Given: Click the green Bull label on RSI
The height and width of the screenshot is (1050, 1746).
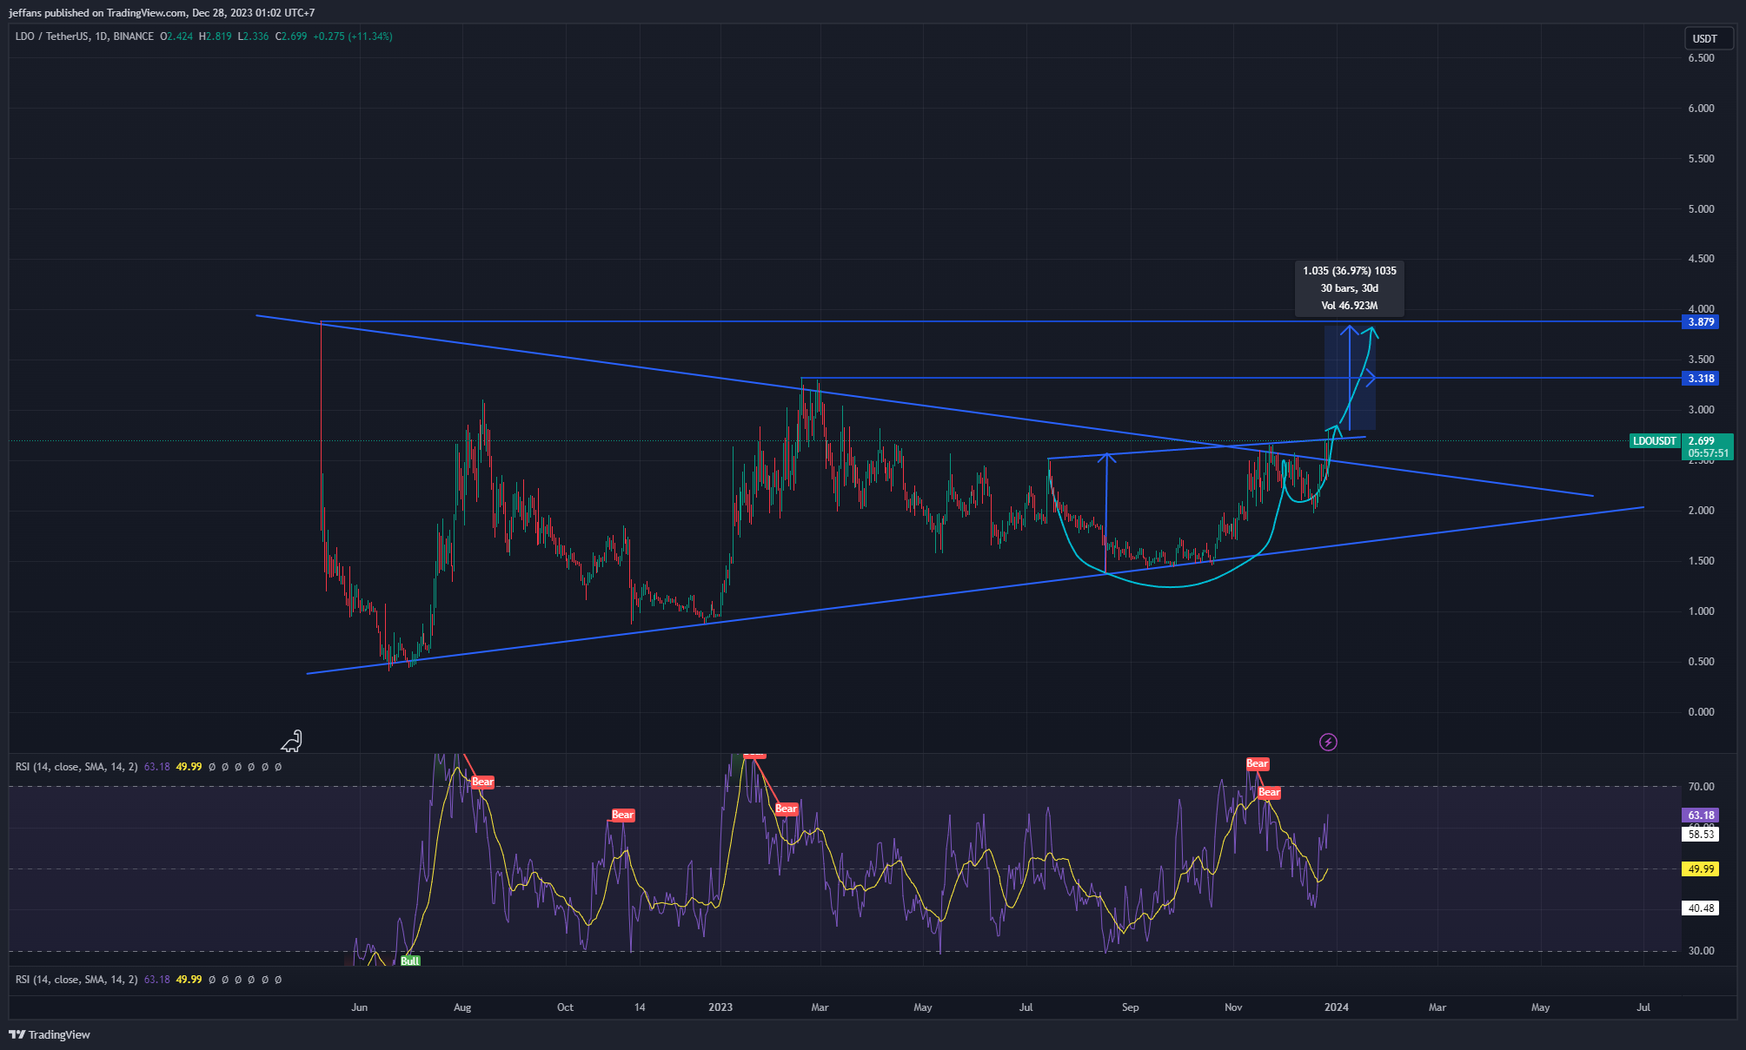Looking at the screenshot, I should pyautogui.click(x=410, y=961).
